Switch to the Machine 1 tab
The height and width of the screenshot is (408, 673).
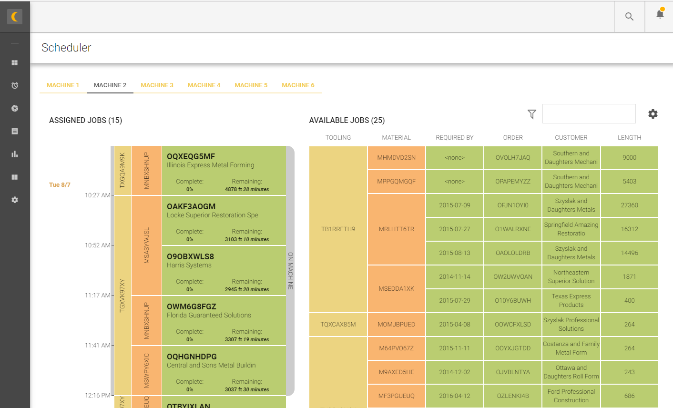click(x=63, y=85)
